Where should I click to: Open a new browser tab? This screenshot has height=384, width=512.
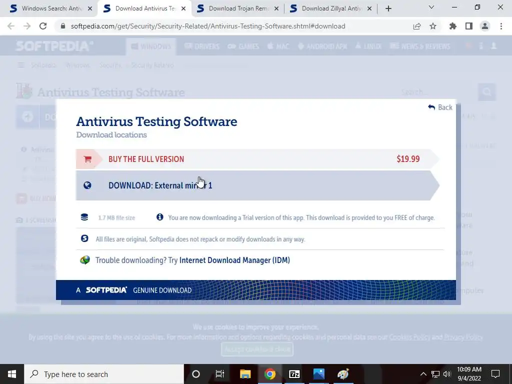388,9
